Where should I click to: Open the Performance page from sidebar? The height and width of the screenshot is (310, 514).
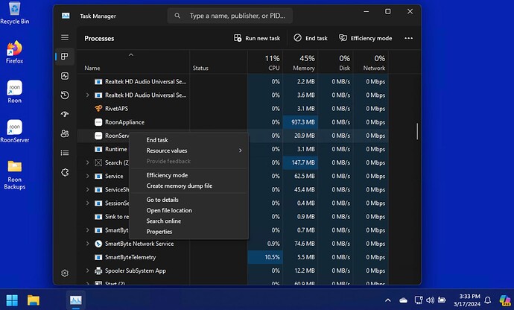coord(65,76)
